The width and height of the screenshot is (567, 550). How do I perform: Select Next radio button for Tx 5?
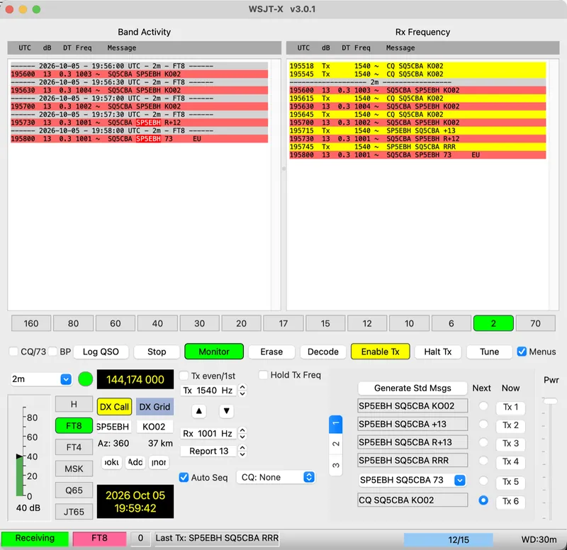[483, 481]
